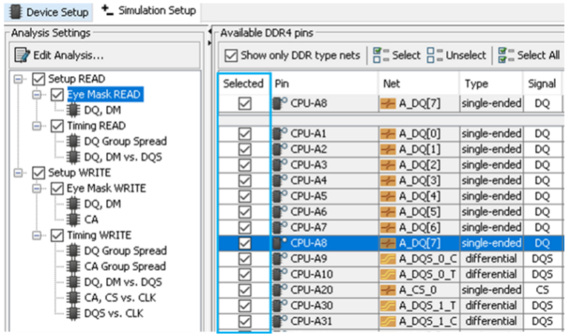Click chip icon of CA under Eye Mask WRITE

point(73,219)
